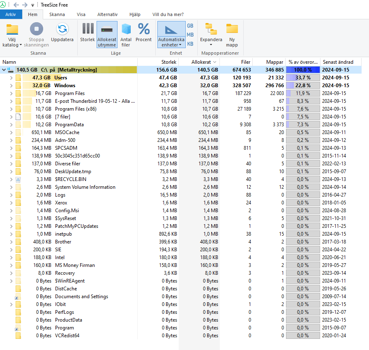Click the Xerox folder icon
The width and height of the screenshot is (369, 350).
18,203
